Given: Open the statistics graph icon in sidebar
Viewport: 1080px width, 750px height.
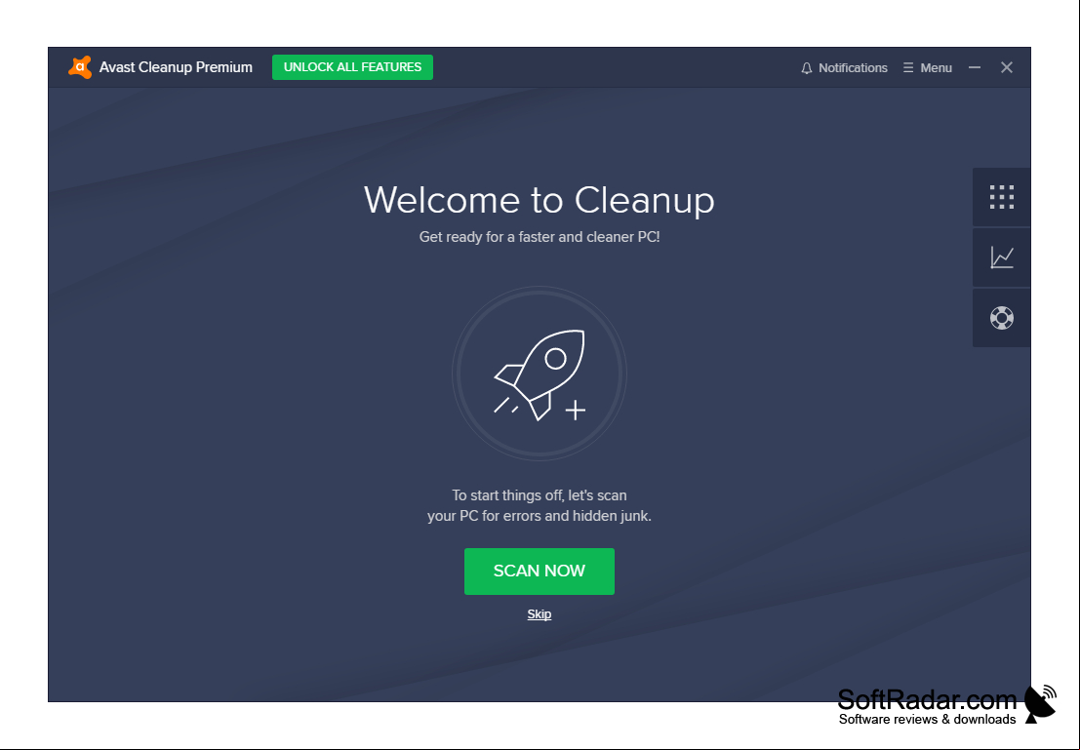Looking at the screenshot, I should [1002, 257].
